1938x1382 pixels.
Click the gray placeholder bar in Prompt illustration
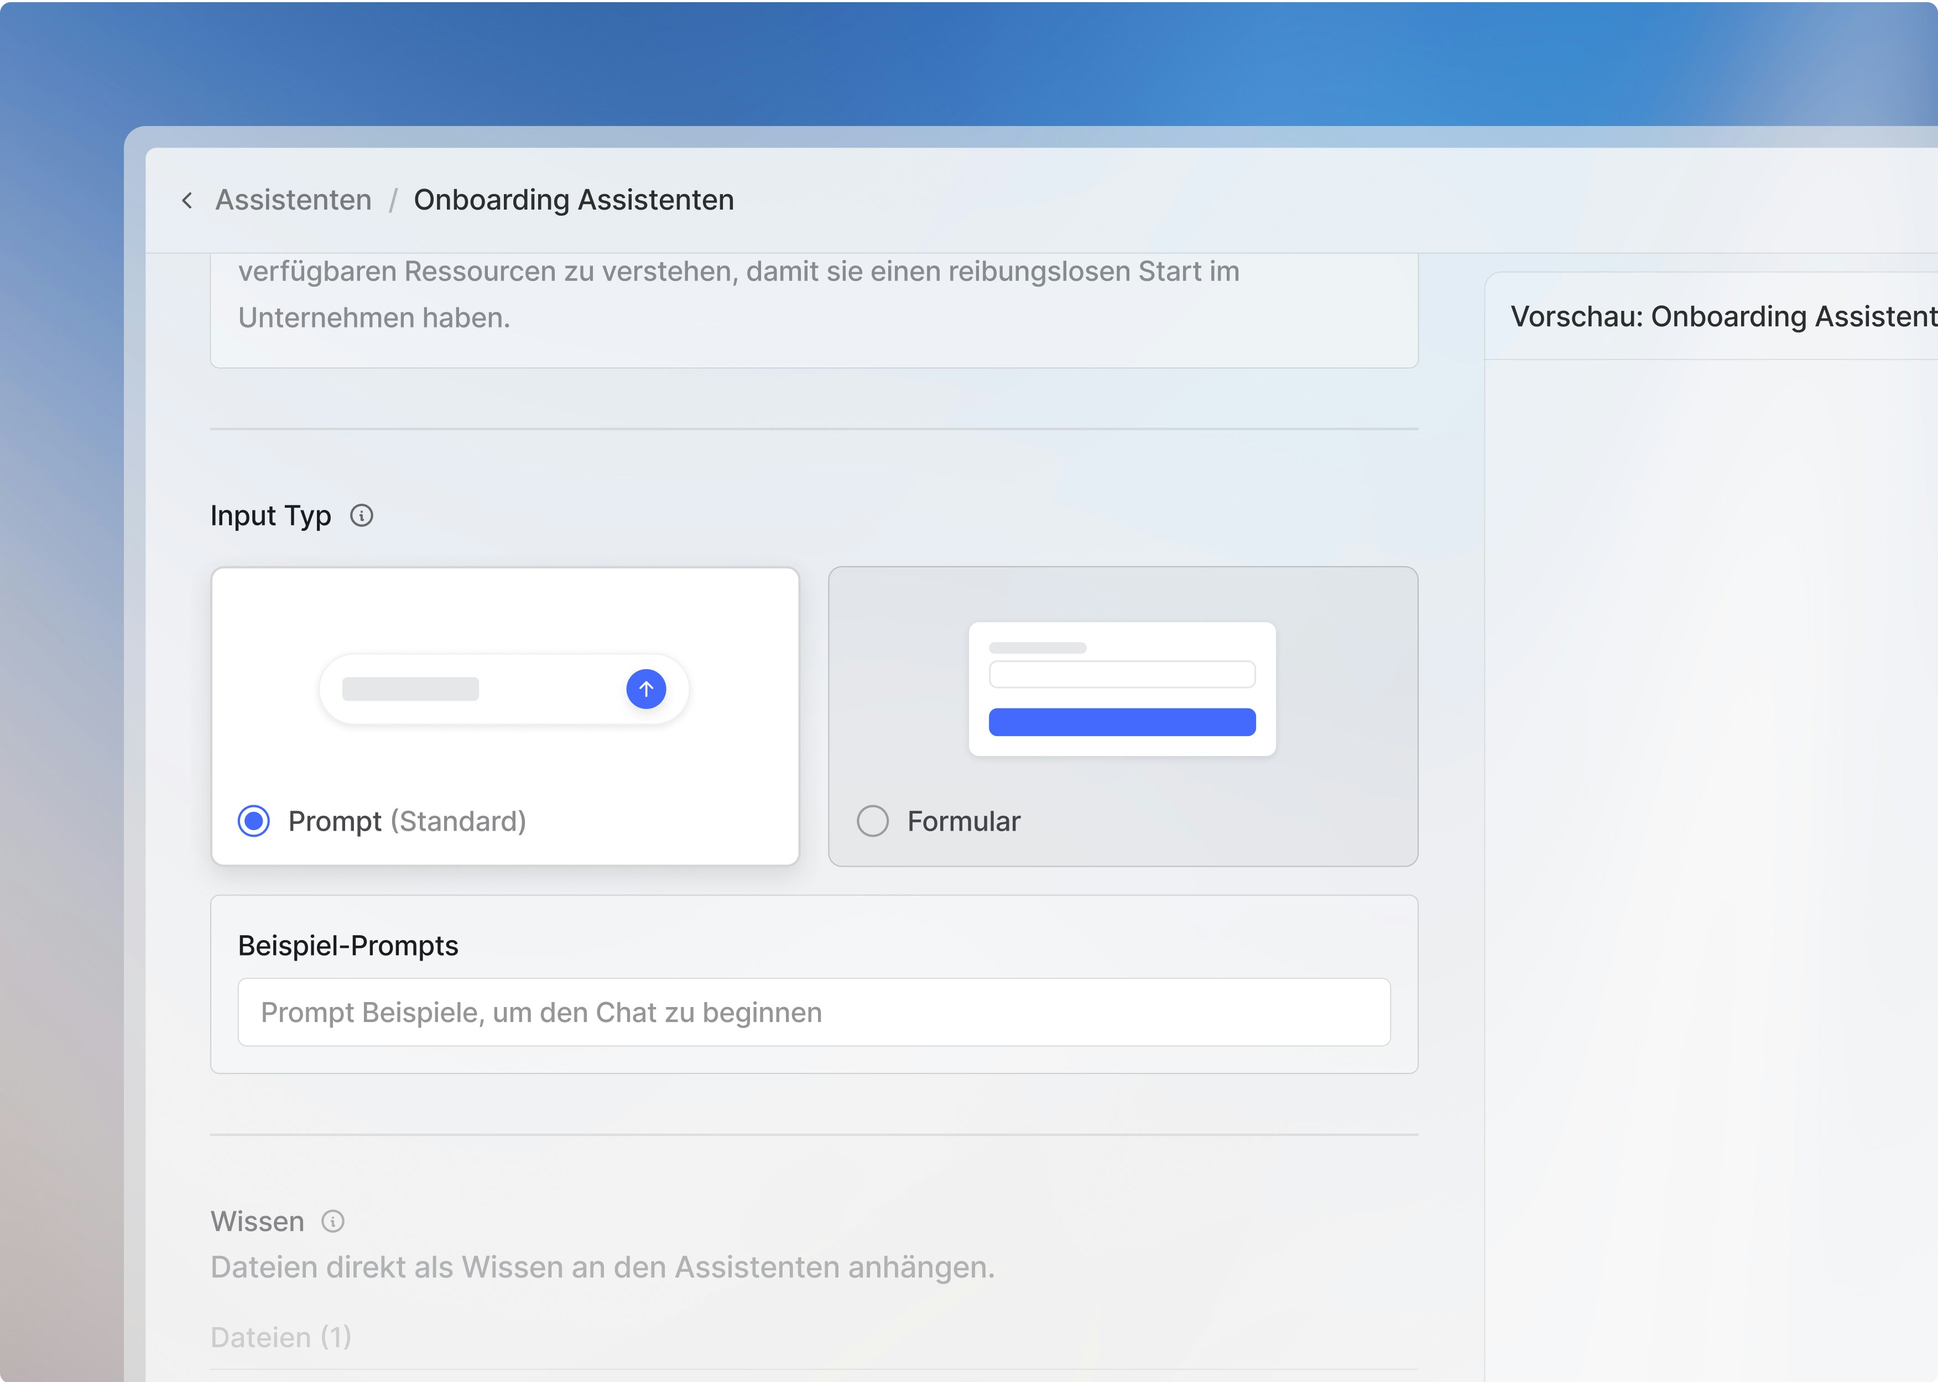point(410,689)
